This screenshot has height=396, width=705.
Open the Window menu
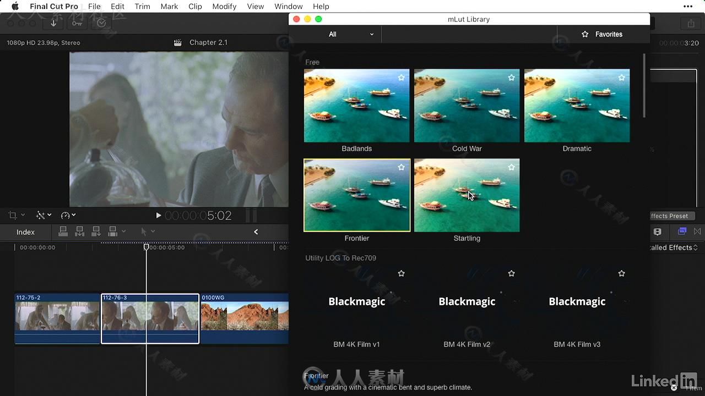click(289, 7)
